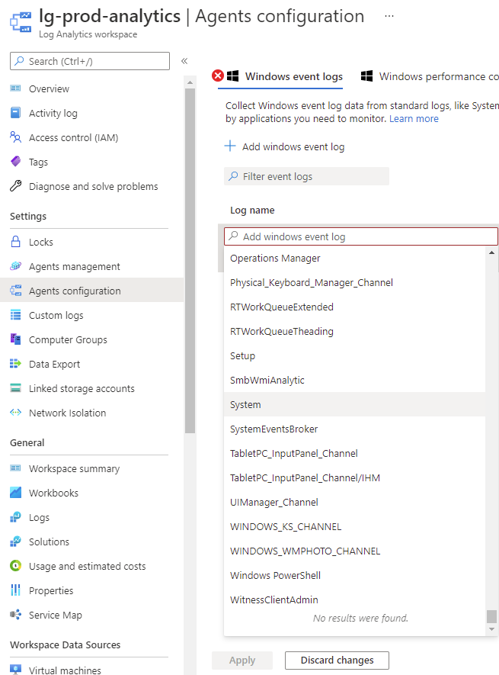Click the sidebar vertical scrollbar thumb
Viewport: 499px width, 675px height.
click(190, 261)
